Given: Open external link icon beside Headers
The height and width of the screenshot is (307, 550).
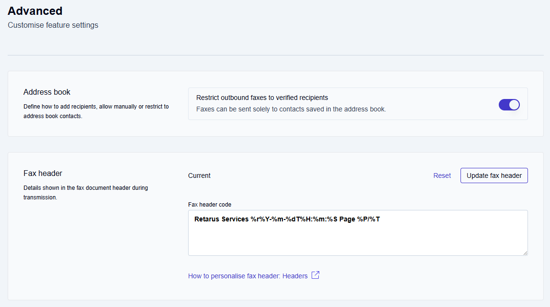Looking at the screenshot, I should [315, 275].
